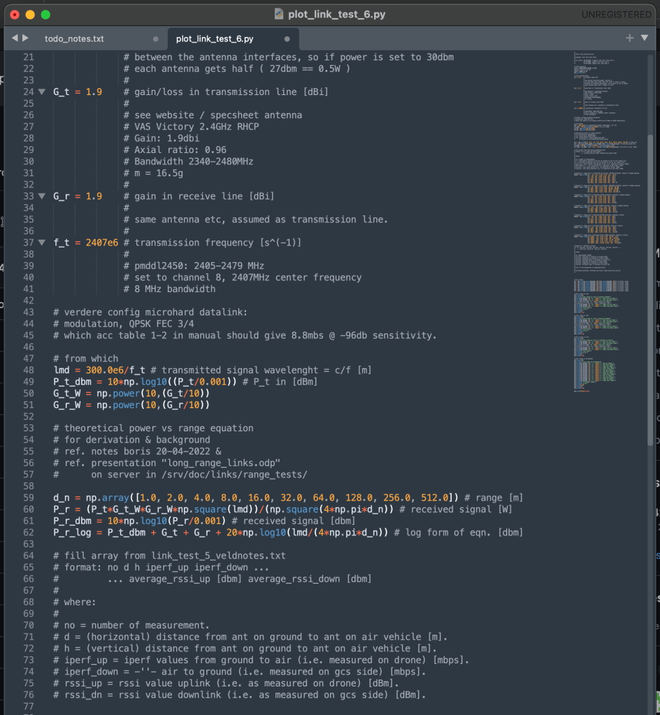Fold the f_t block on line 37

tap(42, 243)
